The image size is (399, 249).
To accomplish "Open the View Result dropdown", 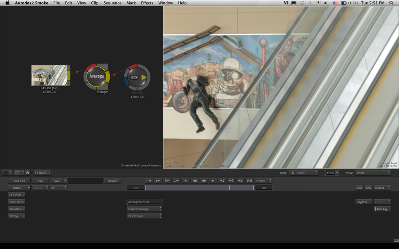I will click(x=373, y=173).
